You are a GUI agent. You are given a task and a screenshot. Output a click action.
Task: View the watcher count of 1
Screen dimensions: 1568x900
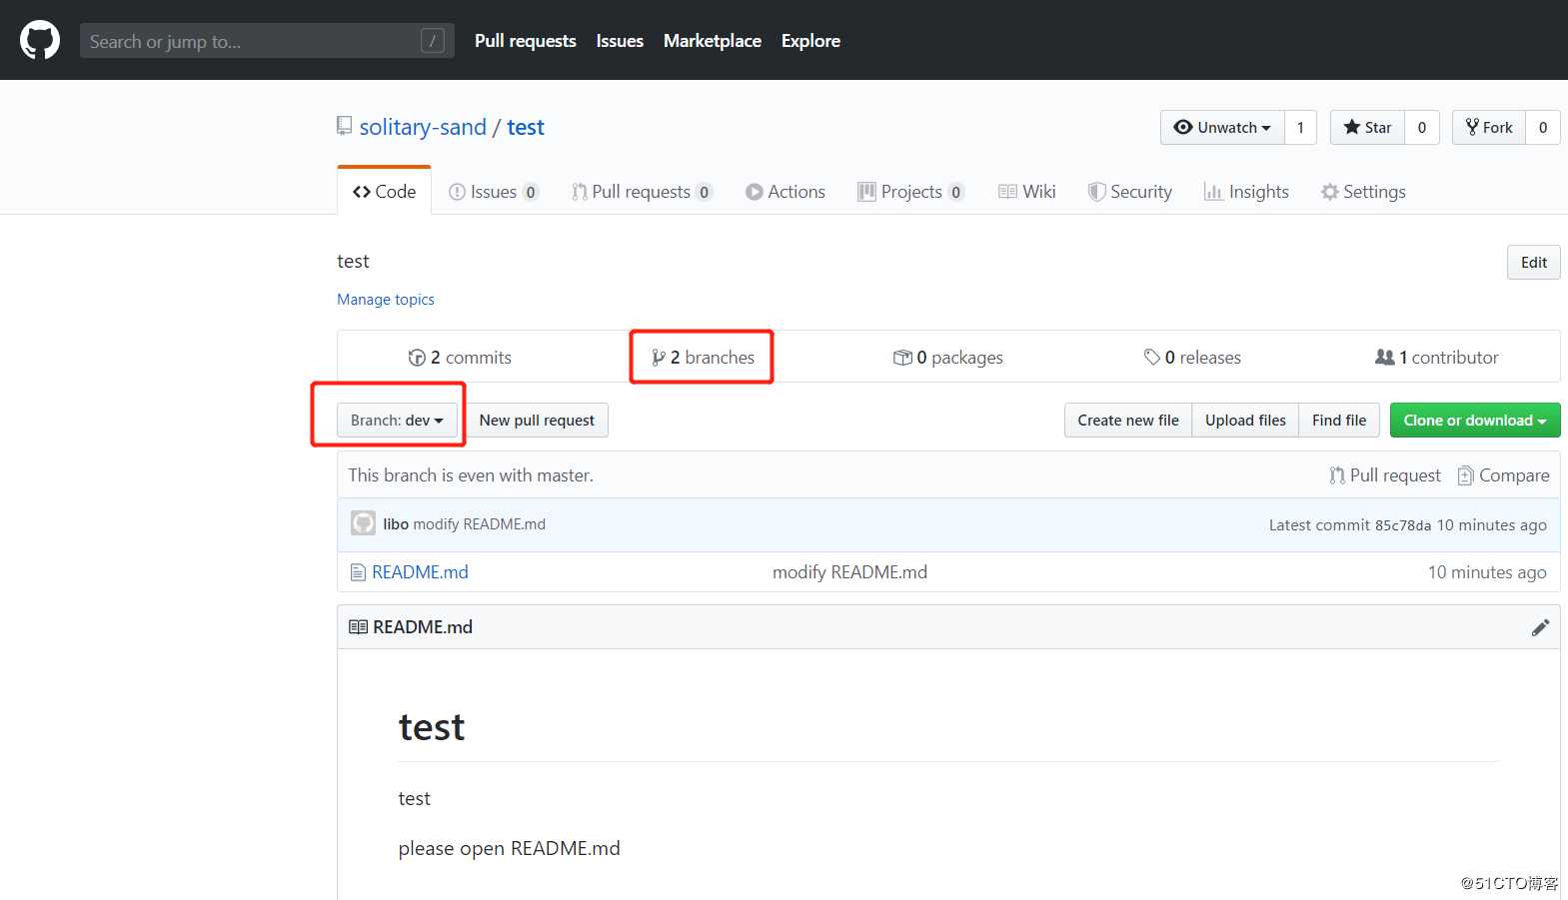1300,127
